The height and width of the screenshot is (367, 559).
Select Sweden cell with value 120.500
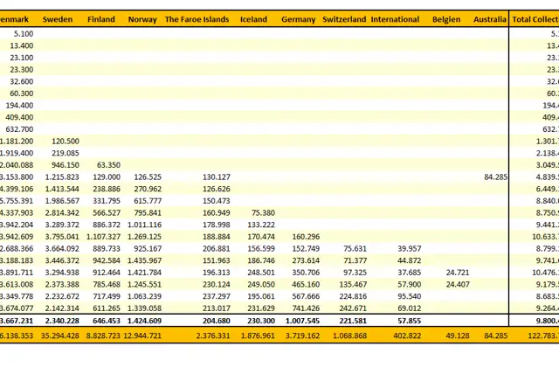click(x=66, y=142)
